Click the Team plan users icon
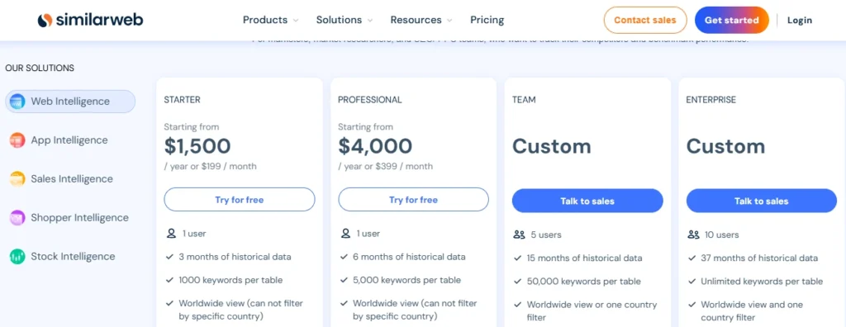Screen dimensions: 846x327 pyautogui.click(x=519, y=235)
